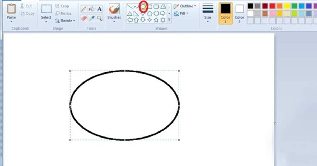Pick the Fill with color bucket tool
The height and width of the screenshot is (166, 317).
(92, 9)
